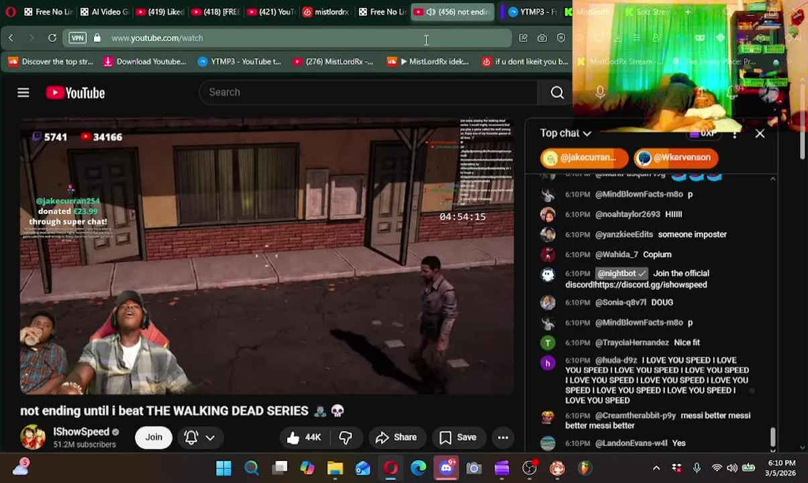Expand the Top chat dropdown
The height and width of the screenshot is (483, 808).
(566, 133)
